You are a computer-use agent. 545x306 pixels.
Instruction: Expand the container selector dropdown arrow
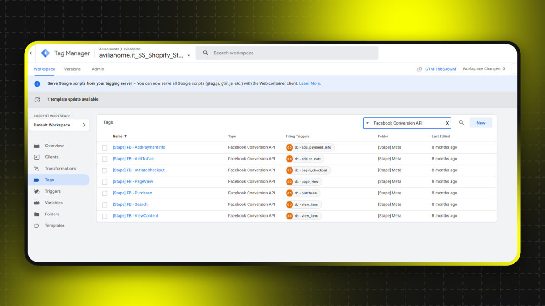(x=188, y=56)
